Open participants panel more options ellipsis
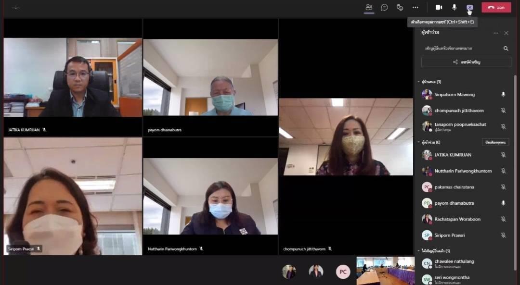This screenshot has height=285, width=520. tap(496, 33)
